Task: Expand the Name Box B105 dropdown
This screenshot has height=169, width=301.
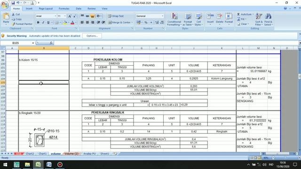Action: point(33,43)
